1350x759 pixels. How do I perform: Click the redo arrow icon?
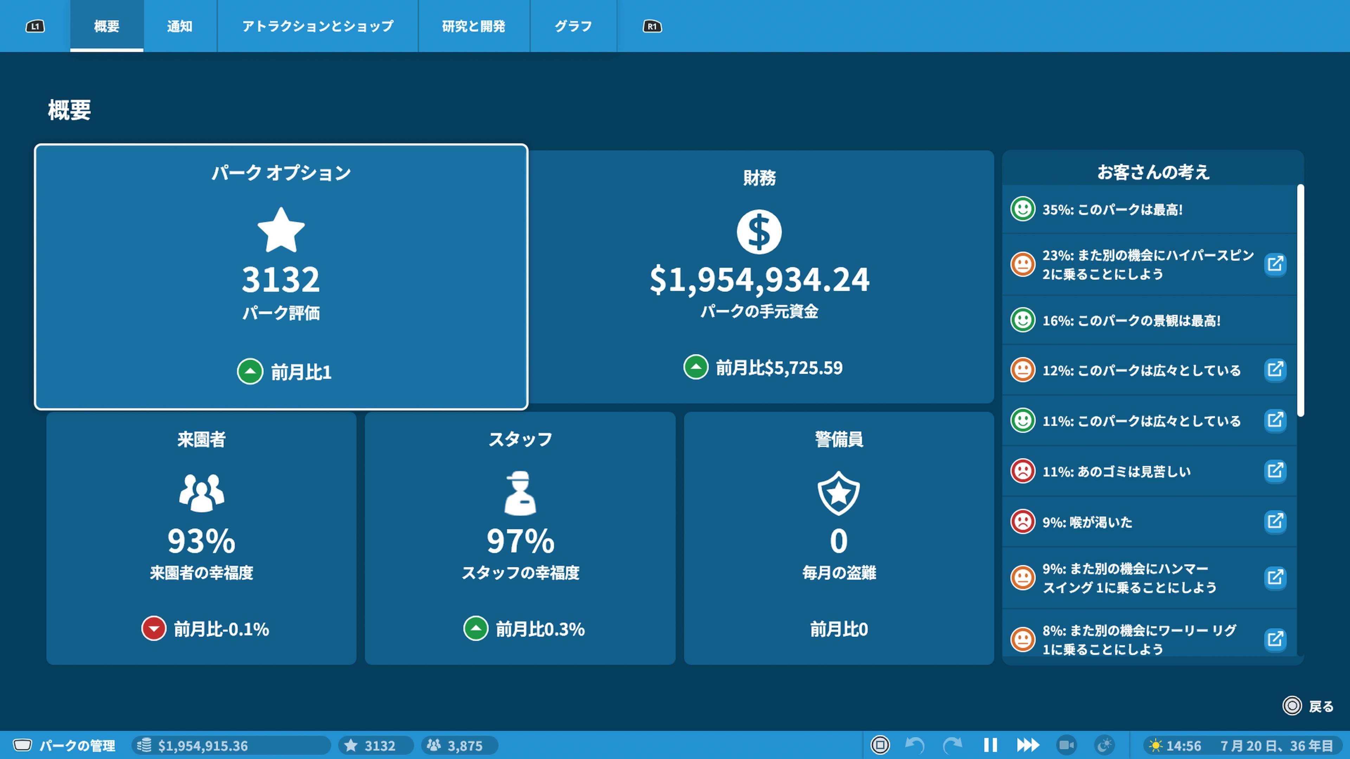pyautogui.click(x=952, y=745)
